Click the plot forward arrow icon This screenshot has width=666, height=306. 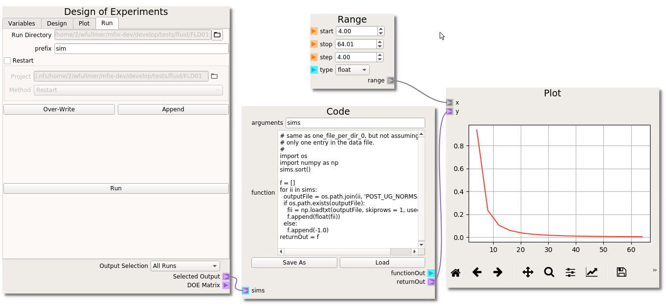point(498,273)
